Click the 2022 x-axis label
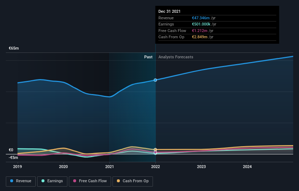Screen dimensions: 299x191 156,167
